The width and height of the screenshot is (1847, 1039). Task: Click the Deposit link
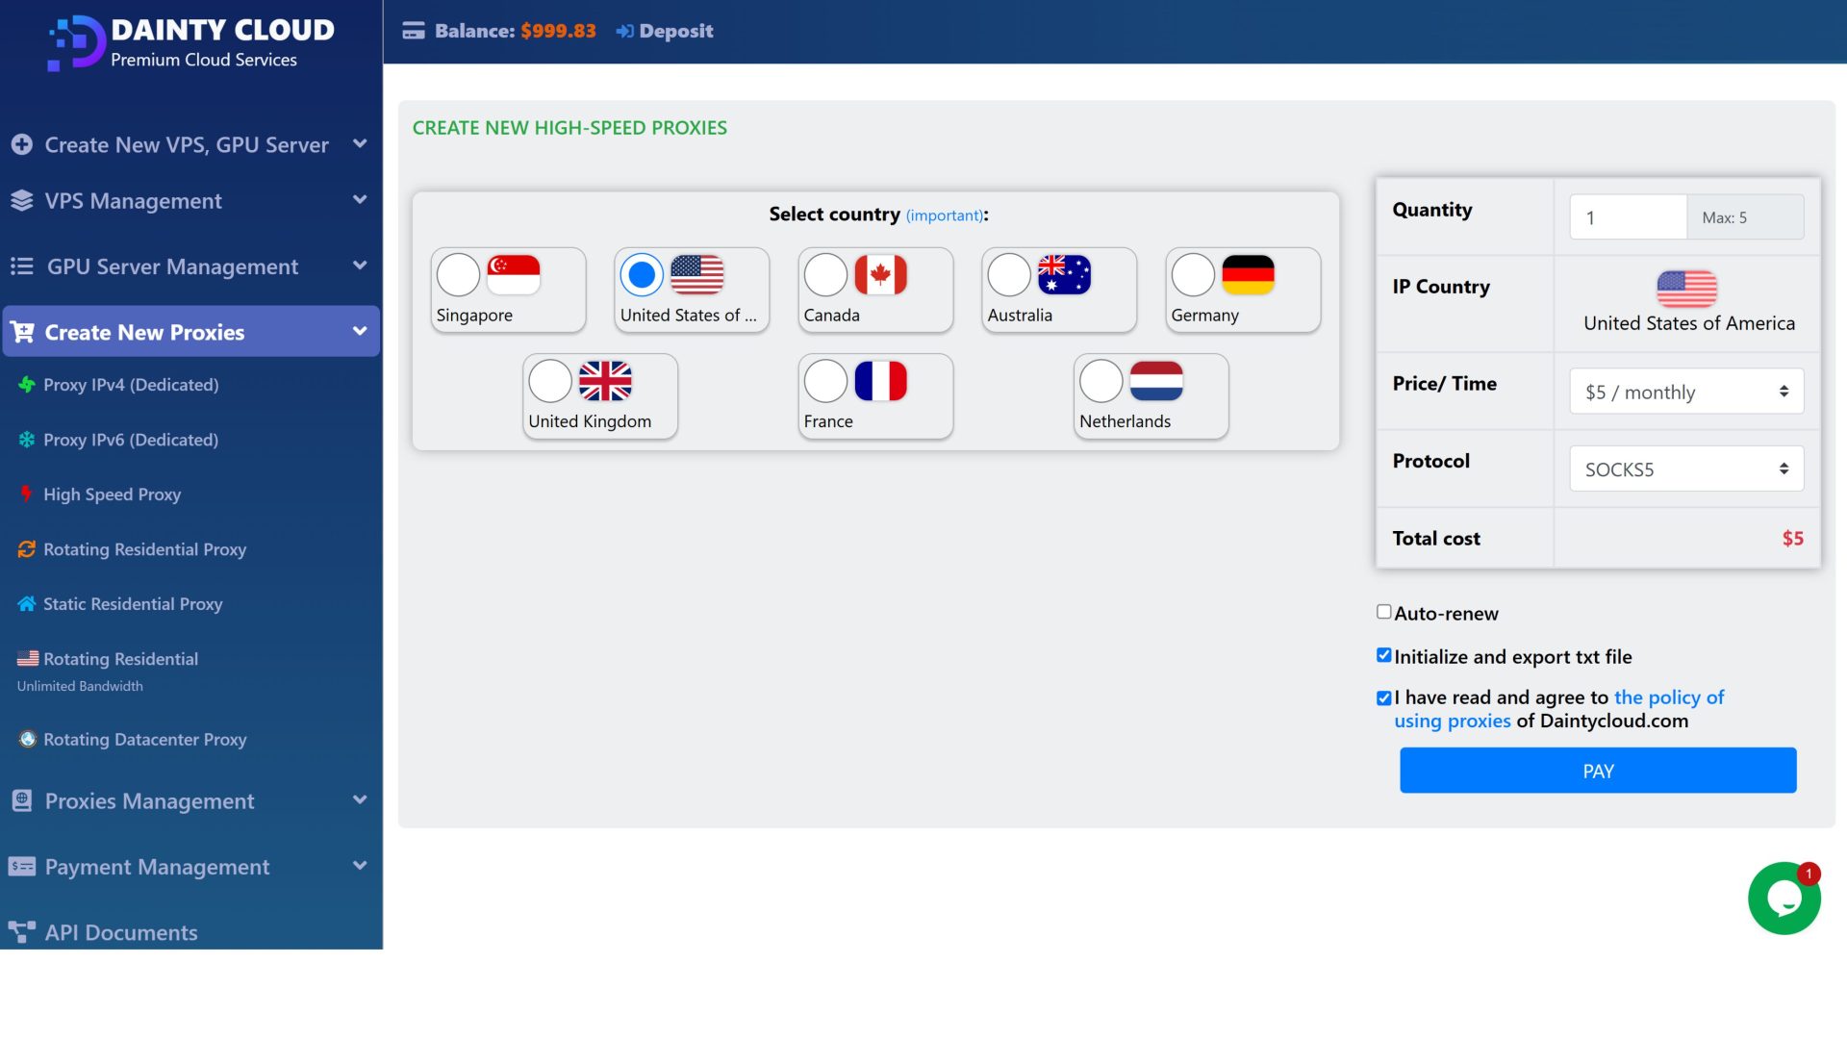click(x=675, y=31)
